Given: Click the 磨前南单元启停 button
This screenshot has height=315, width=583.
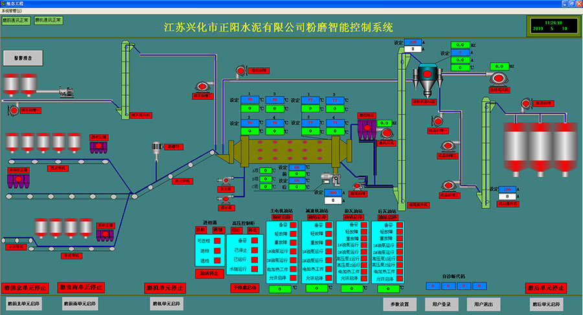Looking at the screenshot, I should 80,303.
